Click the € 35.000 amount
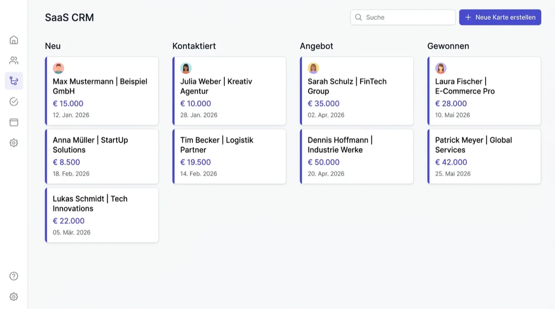The image size is (555, 309). [x=323, y=104]
